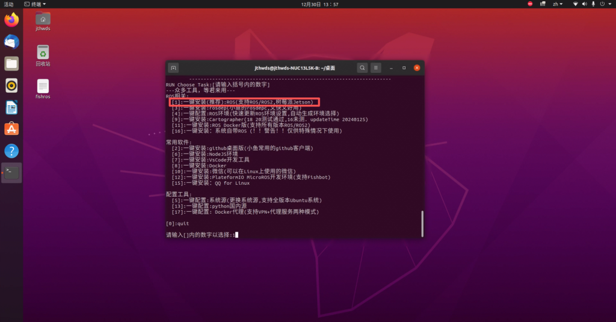This screenshot has height=322, width=616.
Task: Open Ubuntu Software store
Action: pos(11,129)
